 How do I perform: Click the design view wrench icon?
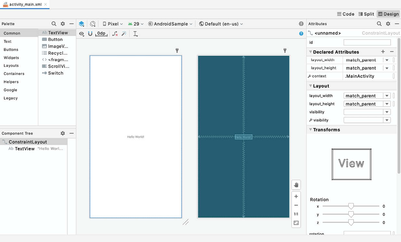point(177,51)
